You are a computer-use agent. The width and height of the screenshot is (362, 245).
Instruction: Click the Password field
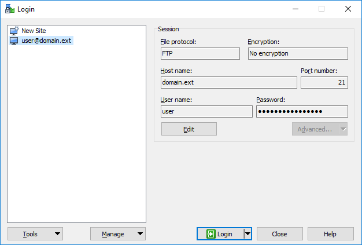(x=302, y=111)
